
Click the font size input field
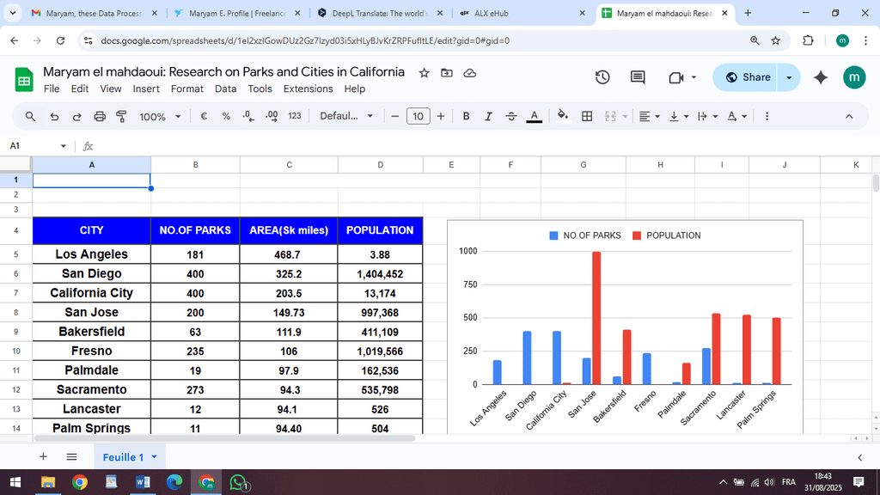click(x=418, y=116)
